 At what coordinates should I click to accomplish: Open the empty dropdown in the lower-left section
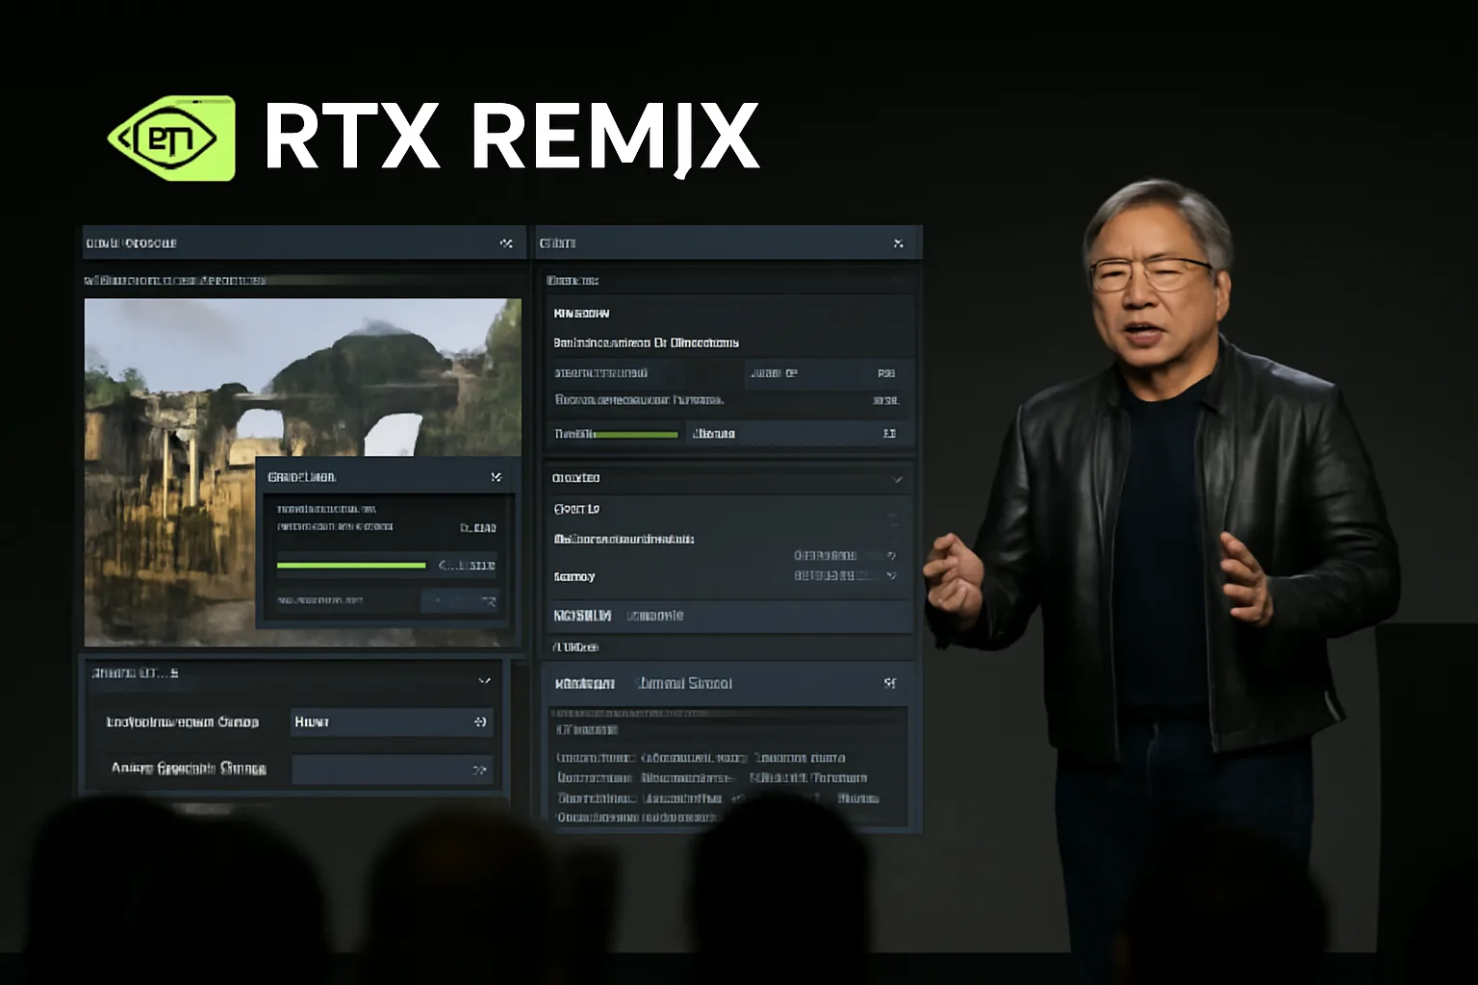point(392,770)
